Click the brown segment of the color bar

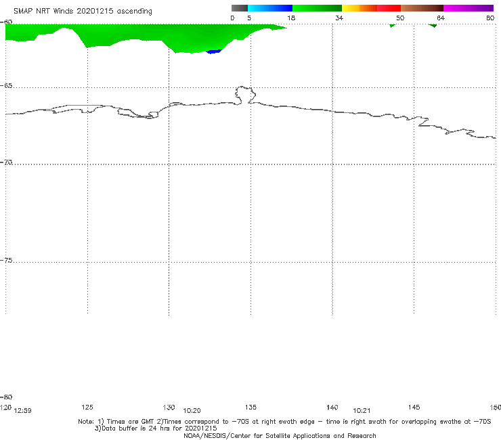[422, 8]
